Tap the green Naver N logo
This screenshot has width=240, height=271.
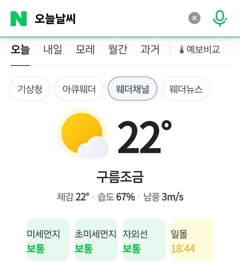(18, 19)
